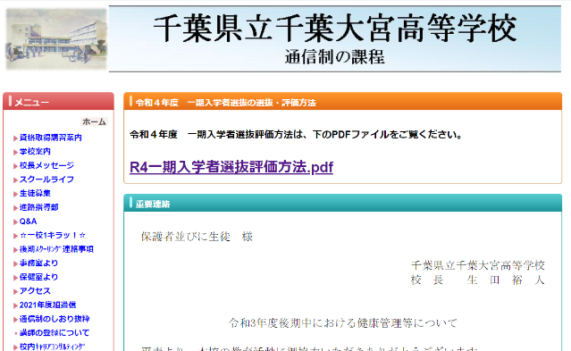Open the ホーム menu item
571x351 pixels.
coord(94,121)
